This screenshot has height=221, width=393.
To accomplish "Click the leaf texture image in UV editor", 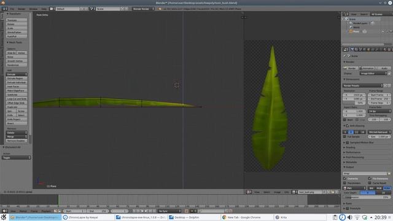I will (270, 108).
